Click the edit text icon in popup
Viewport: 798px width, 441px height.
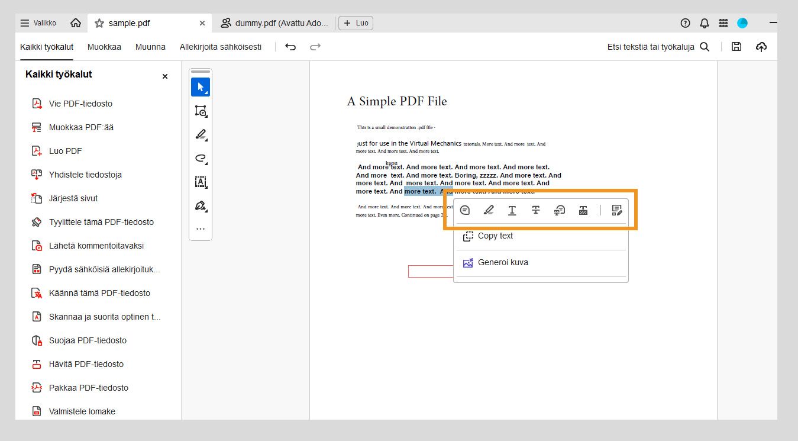click(617, 210)
